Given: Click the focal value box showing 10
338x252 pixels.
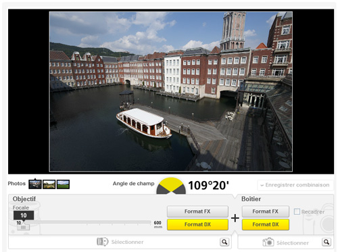Looking at the screenshot, I should [24, 216].
